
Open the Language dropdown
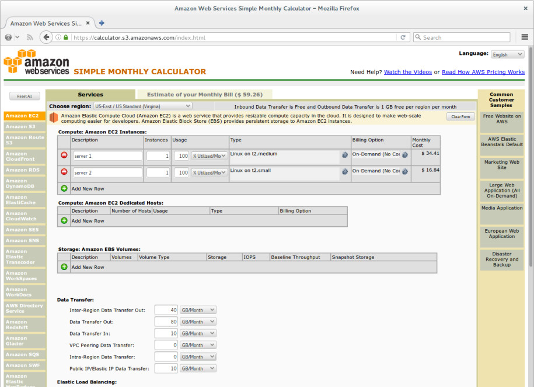507,54
